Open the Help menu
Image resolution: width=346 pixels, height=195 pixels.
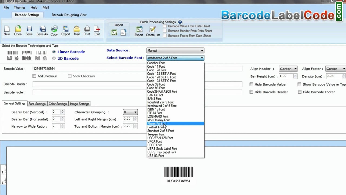[x=34, y=8]
